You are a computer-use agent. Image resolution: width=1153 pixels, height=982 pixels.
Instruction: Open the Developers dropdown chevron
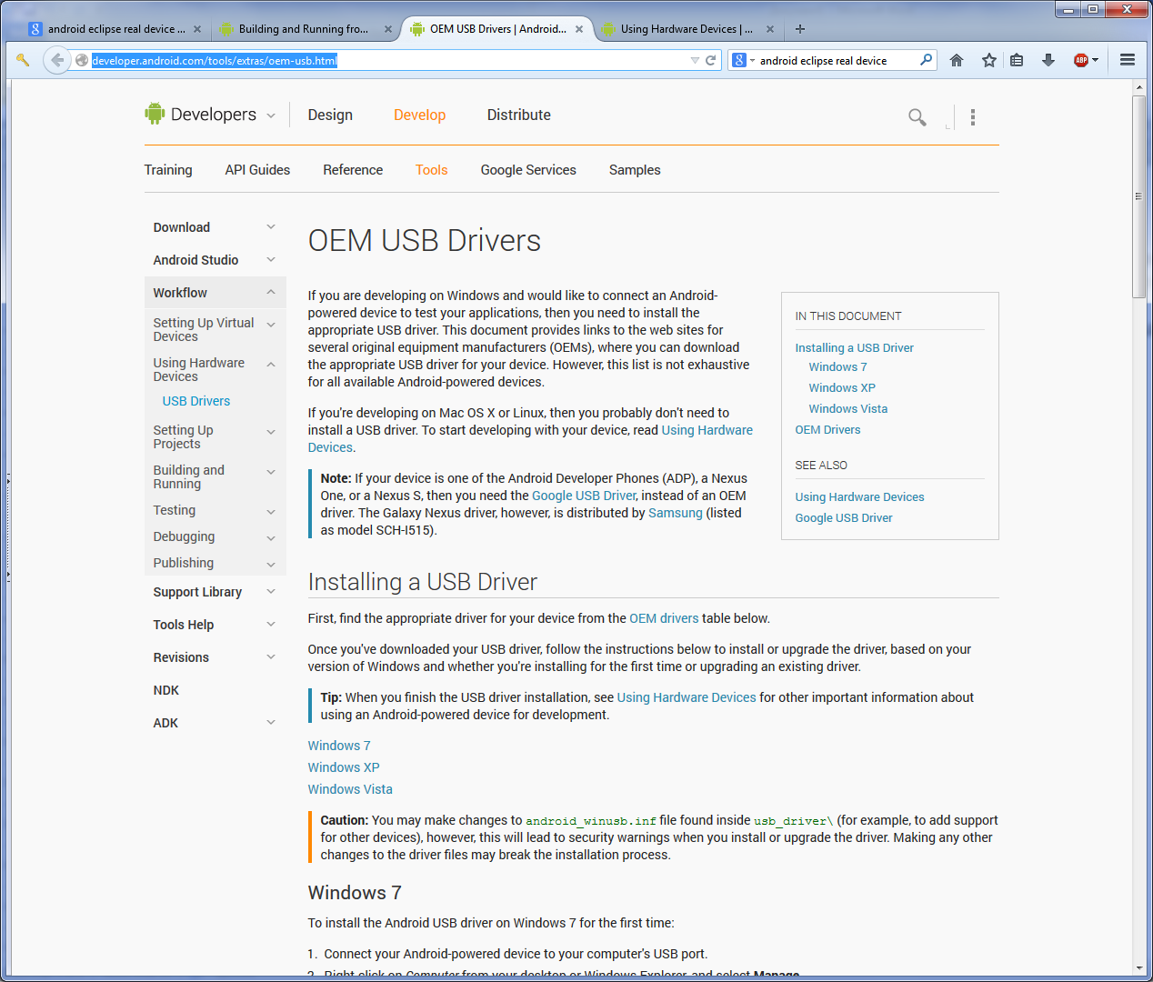pyautogui.click(x=271, y=115)
